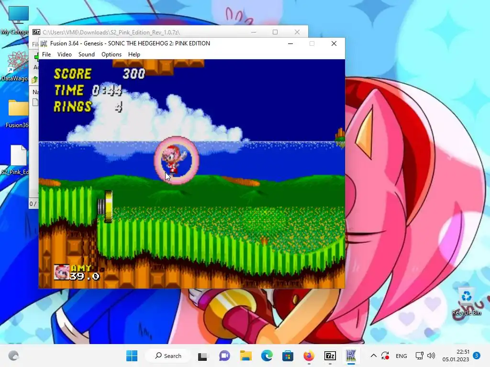This screenshot has height=367, width=490.
Task: Open the Video menu in Fusion
Action: [x=65, y=54]
